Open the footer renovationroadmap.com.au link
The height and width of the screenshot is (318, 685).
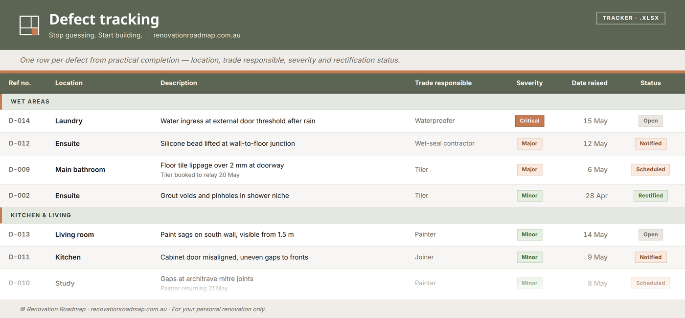point(129,309)
